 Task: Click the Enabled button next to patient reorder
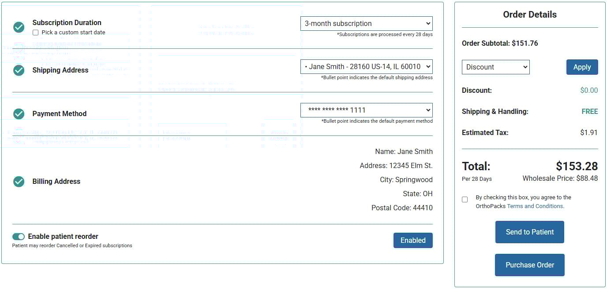(413, 240)
